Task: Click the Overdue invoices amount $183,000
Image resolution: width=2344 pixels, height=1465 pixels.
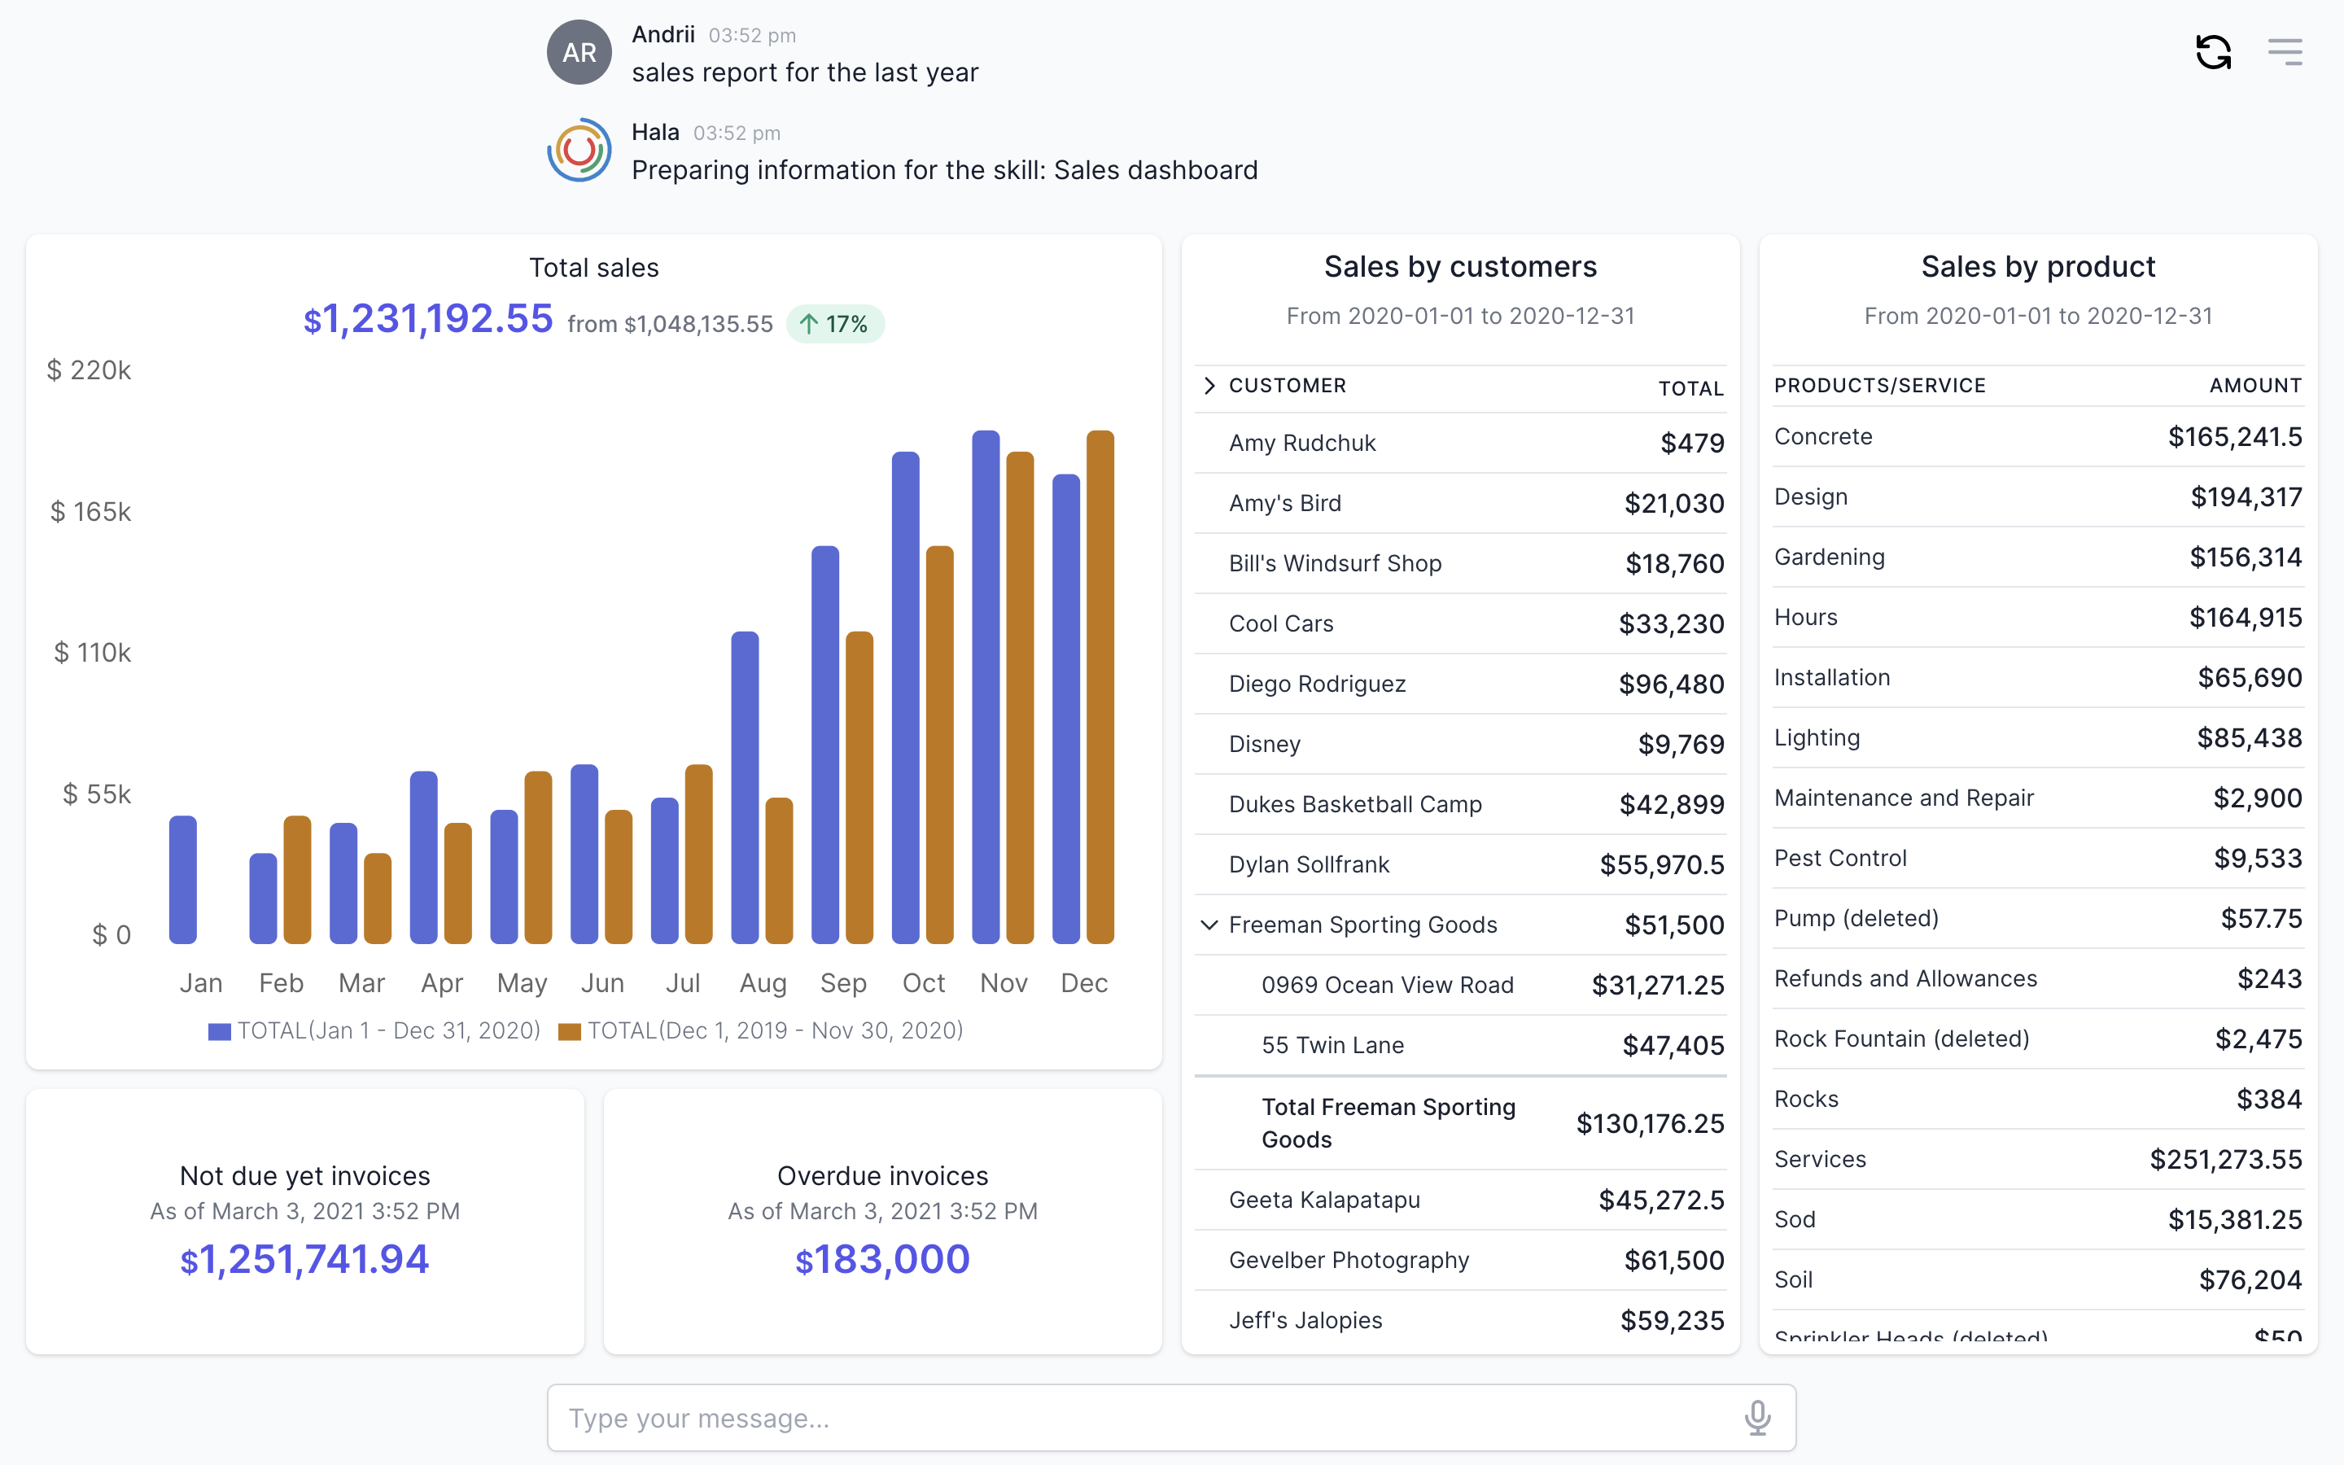Action: pyautogui.click(x=882, y=1258)
